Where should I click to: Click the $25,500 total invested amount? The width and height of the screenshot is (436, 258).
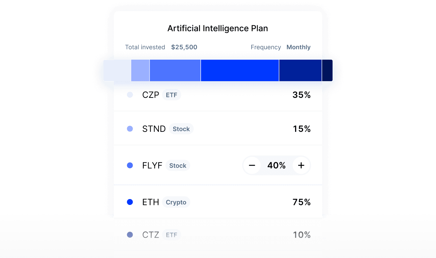click(x=184, y=47)
